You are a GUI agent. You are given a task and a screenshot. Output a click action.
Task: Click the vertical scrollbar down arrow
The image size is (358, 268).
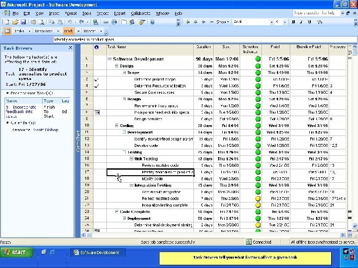click(x=355, y=225)
